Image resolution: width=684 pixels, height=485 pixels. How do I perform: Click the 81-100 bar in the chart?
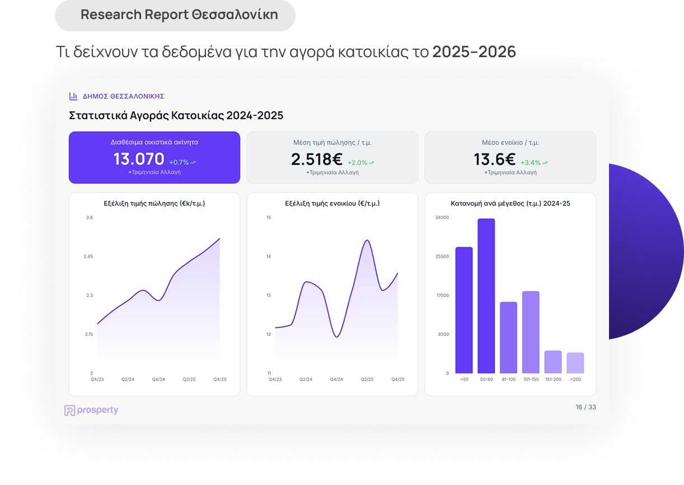click(508, 337)
